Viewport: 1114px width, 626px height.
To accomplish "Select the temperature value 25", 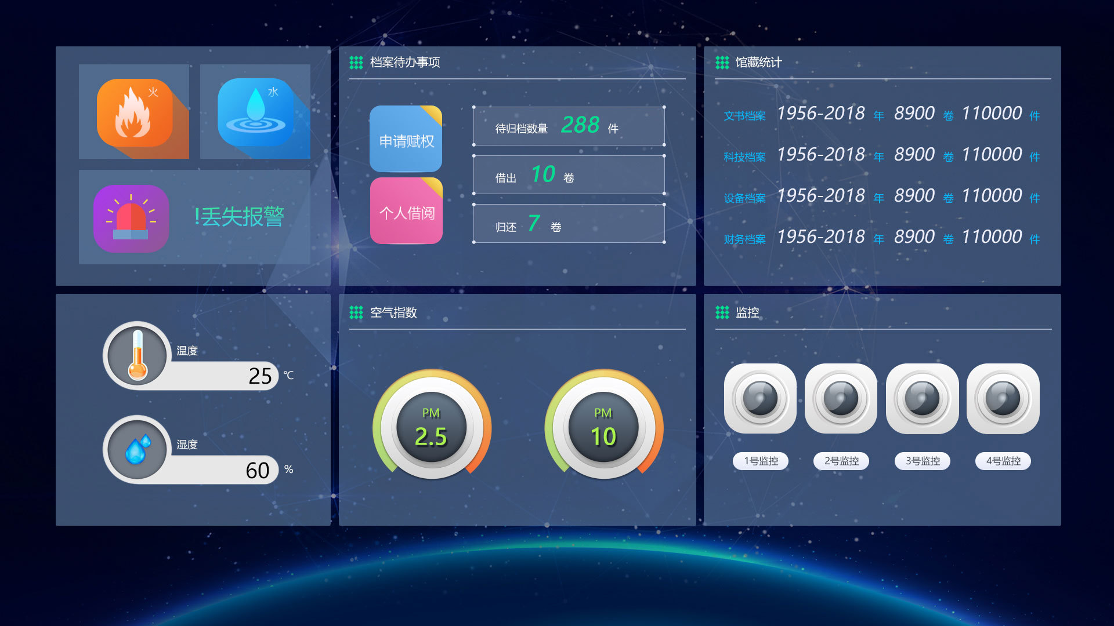I will pos(260,376).
